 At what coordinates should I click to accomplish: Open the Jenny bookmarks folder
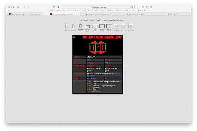134,11
